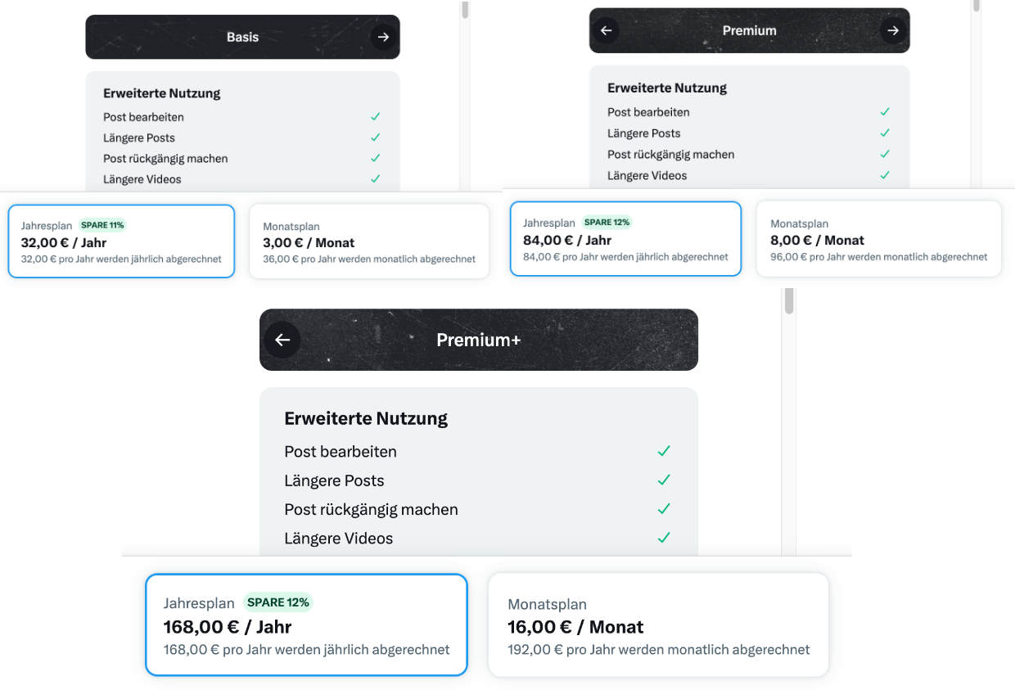Click left arrow on Premium+ header
Screen dimensions: 1015x699
pos(282,340)
